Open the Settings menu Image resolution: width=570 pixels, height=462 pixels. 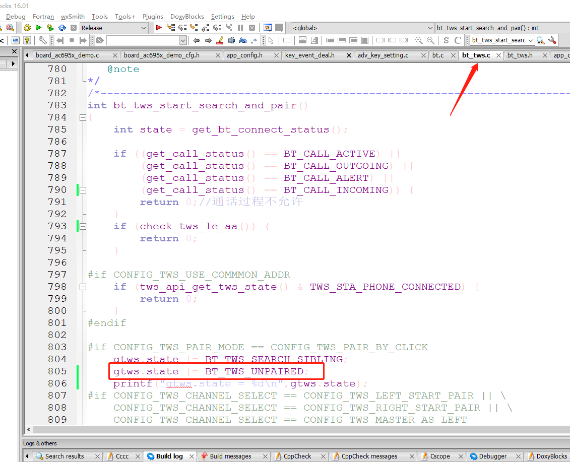pos(222,16)
